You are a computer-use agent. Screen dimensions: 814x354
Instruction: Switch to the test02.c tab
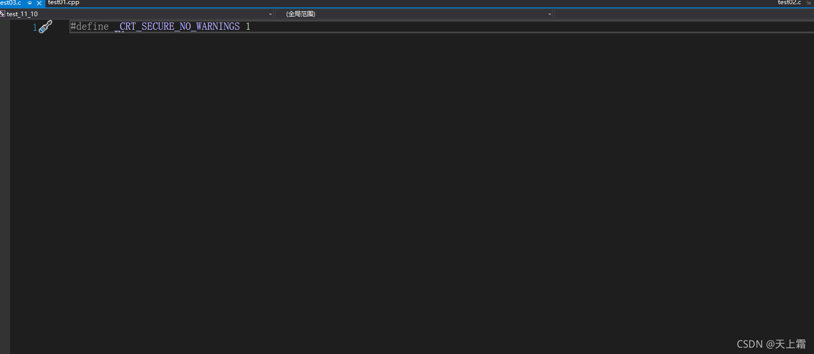pos(788,3)
